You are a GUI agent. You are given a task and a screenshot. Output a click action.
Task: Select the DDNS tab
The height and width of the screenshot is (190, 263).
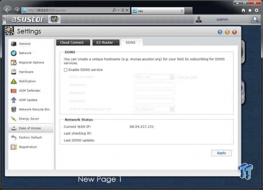pos(132,42)
